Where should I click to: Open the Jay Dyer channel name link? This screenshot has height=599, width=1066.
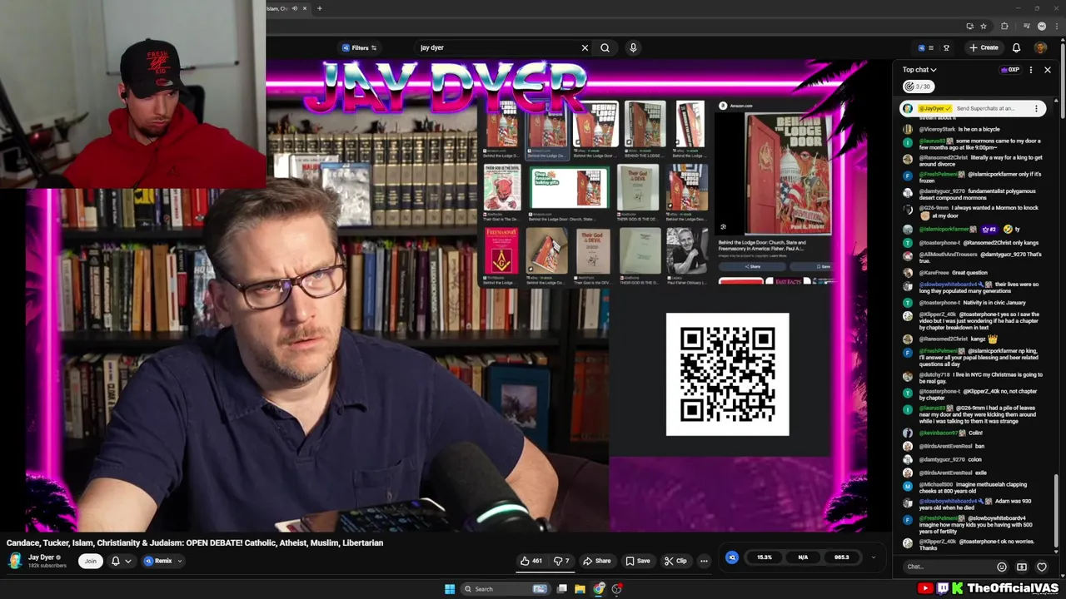pos(42,557)
